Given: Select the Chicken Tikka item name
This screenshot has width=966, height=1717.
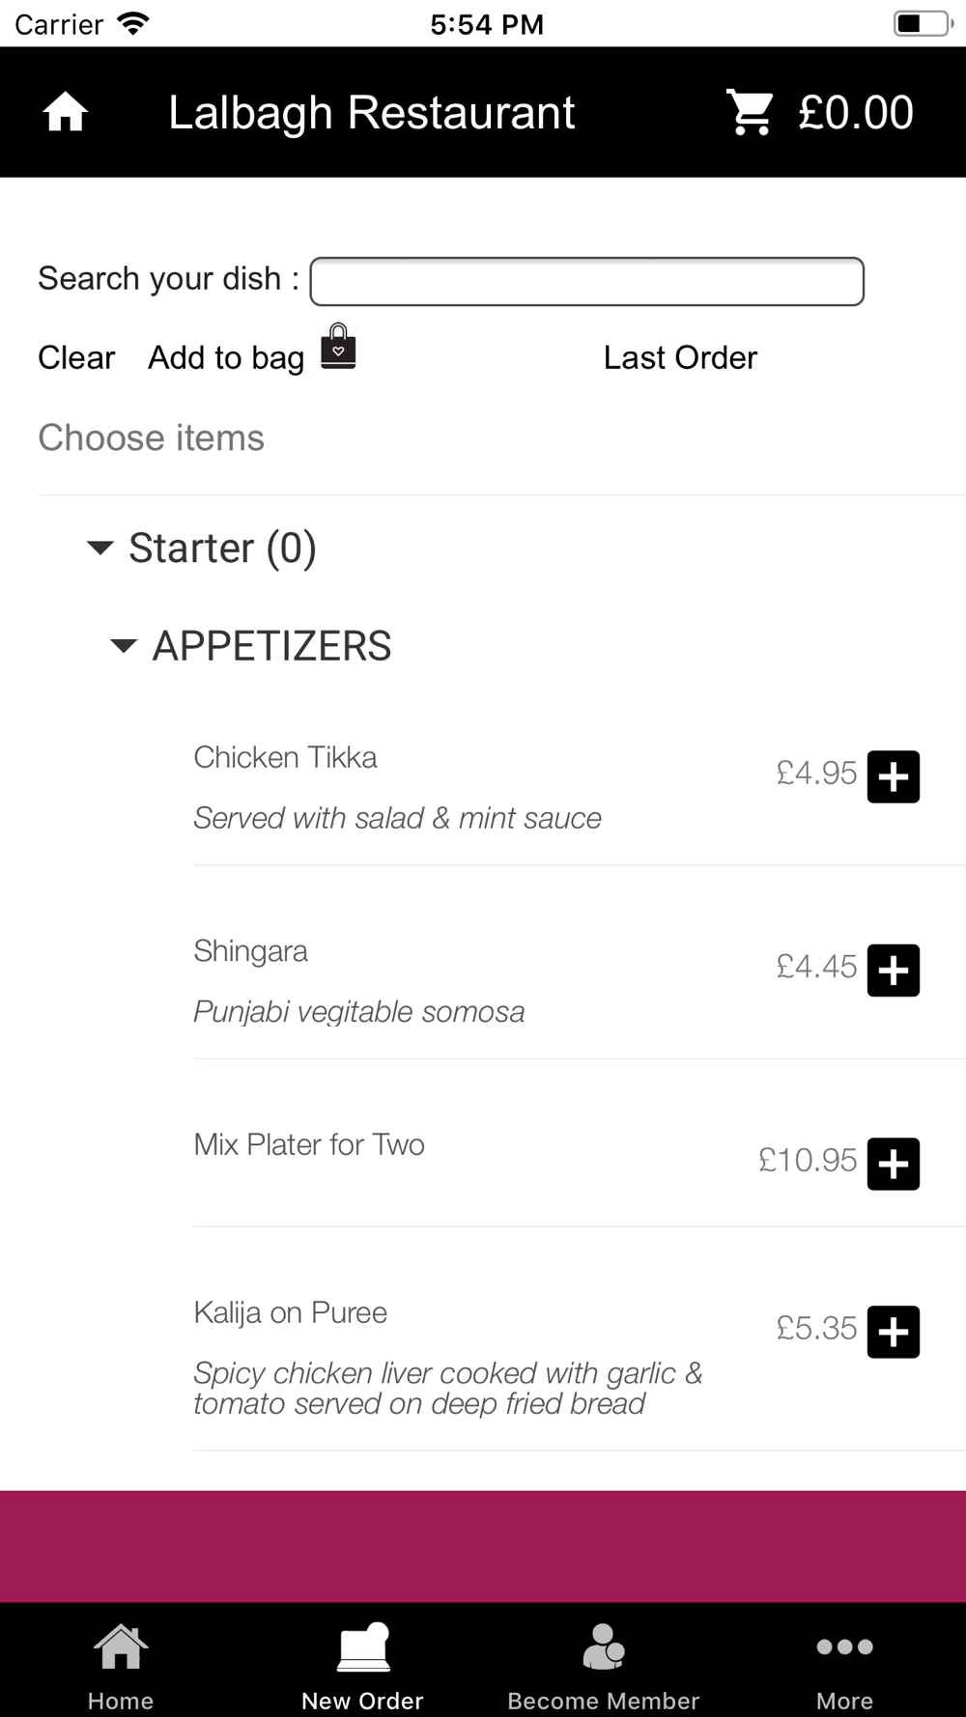Looking at the screenshot, I should 285,757.
